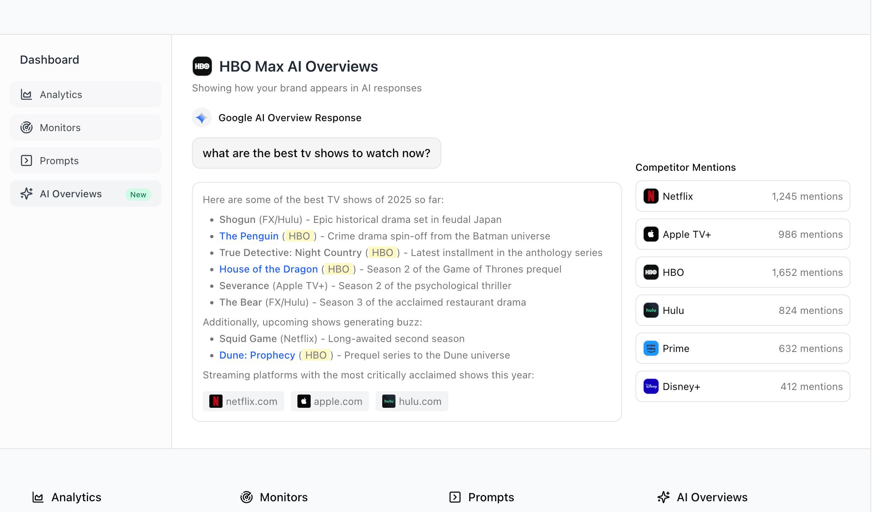Click the Prime Video logo in Competitor Mentions
The height and width of the screenshot is (512, 872).
pos(651,348)
